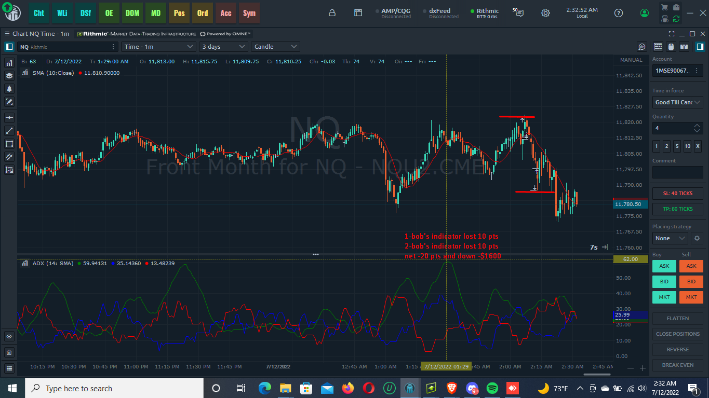Open the indicators icon in left sidebar
The height and width of the screenshot is (398, 709).
coord(9,63)
